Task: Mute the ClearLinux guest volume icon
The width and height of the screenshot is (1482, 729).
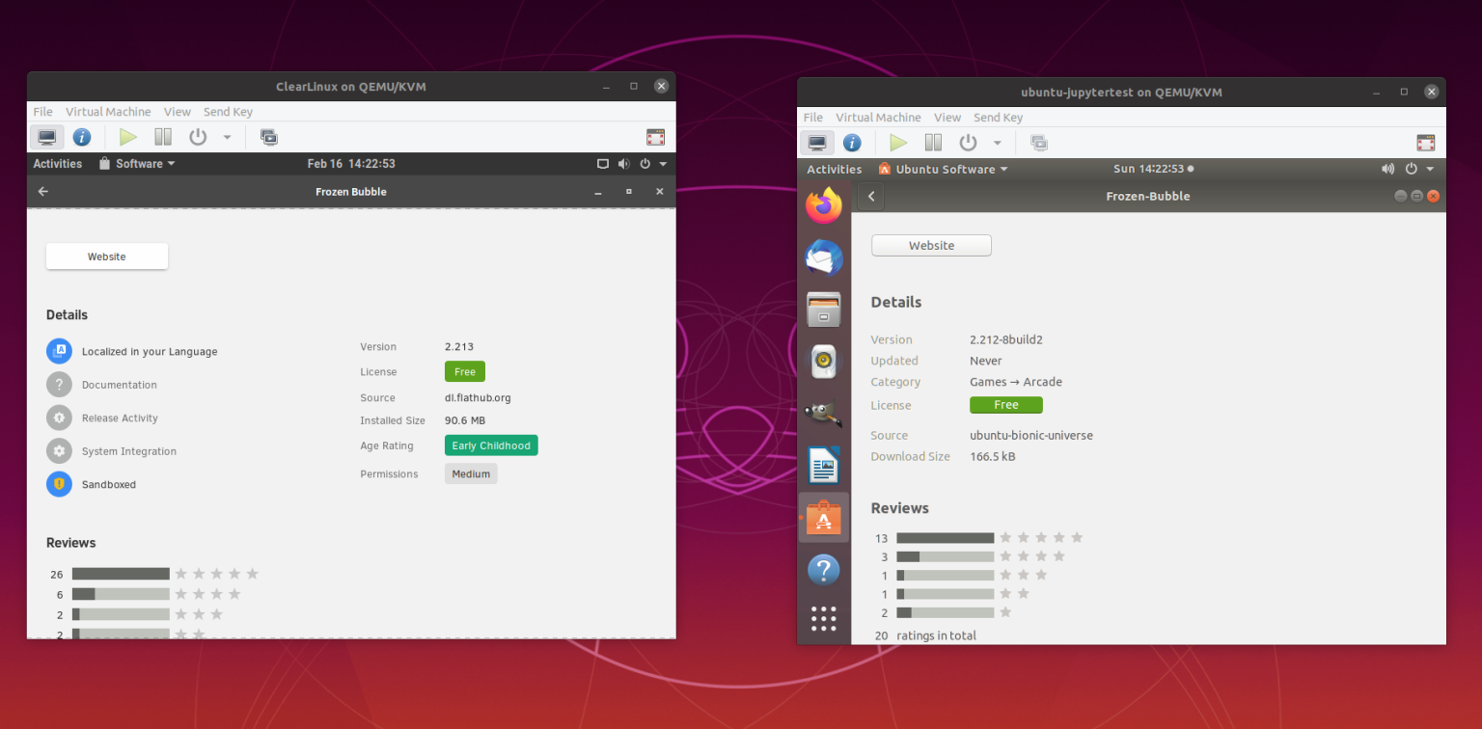Action: tap(623, 163)
